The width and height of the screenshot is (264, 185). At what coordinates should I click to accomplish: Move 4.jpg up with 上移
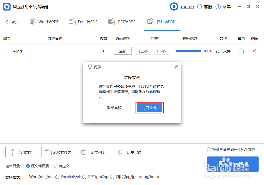(x=143, y=51)
